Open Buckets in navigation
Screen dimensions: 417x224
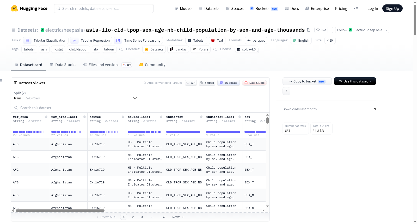click(264, 8)
